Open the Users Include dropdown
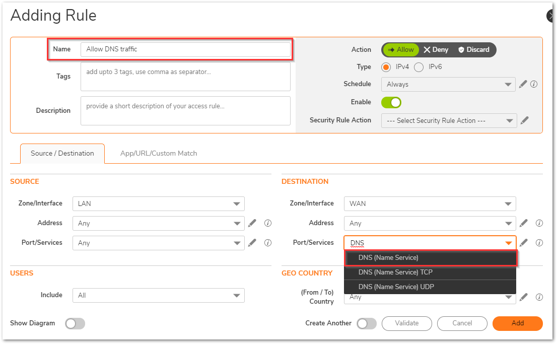The image size is (557, 344). (x=159, y=295)
